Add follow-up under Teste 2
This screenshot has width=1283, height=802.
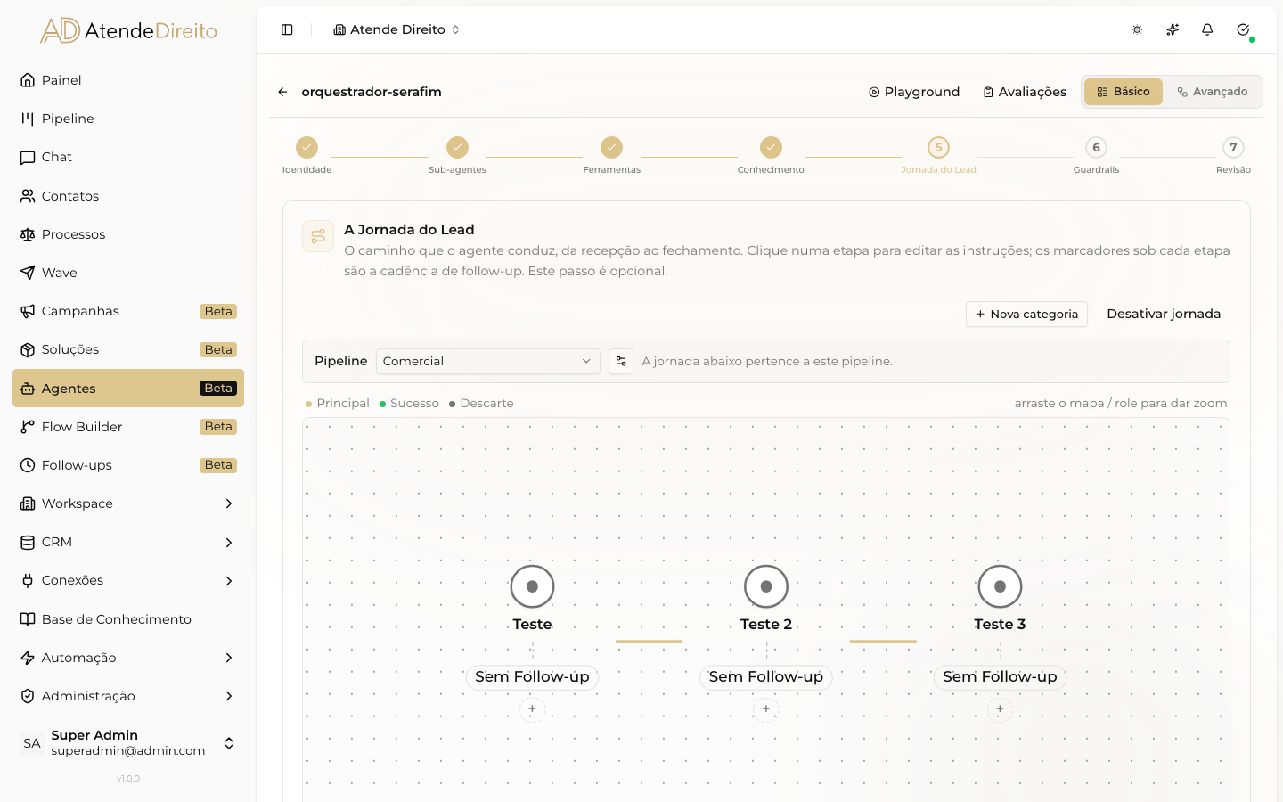[766, 709]
